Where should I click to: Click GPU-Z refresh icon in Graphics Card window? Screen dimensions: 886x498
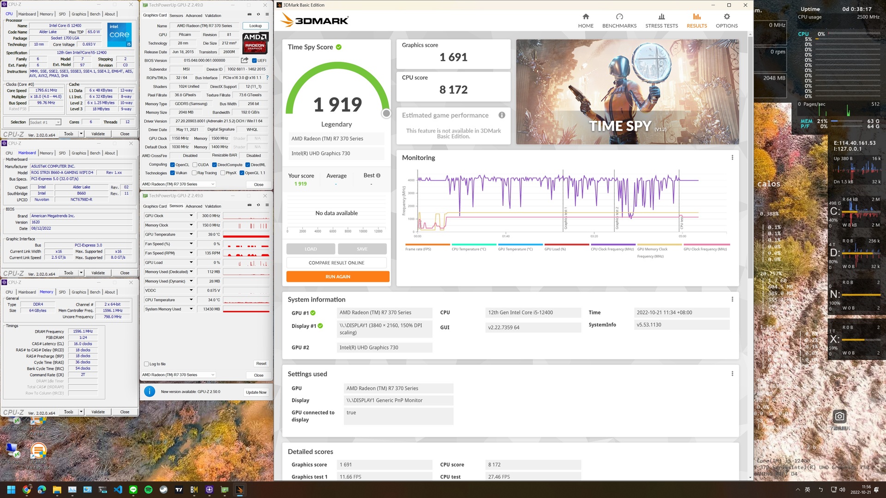(258, 14)
